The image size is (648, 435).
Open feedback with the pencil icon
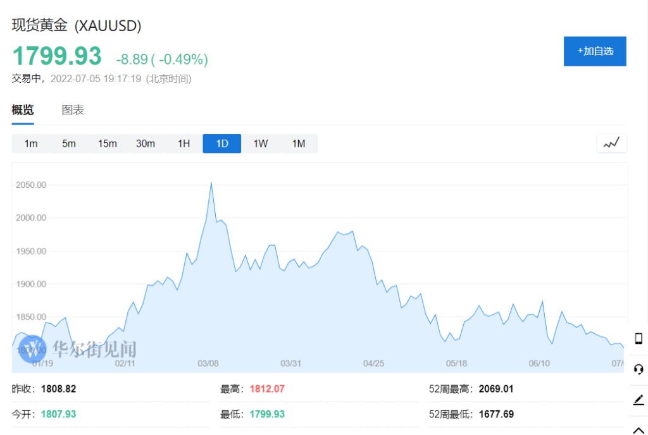pyautogui.click(x=639, y=400)
